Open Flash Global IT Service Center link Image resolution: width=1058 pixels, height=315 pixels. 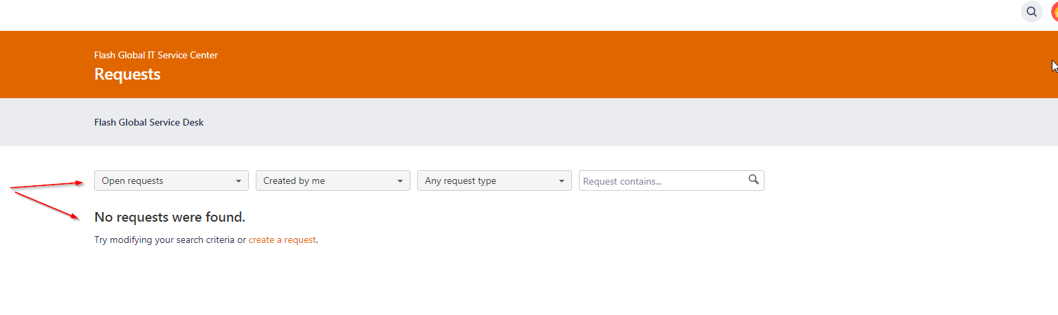[156, 55]
